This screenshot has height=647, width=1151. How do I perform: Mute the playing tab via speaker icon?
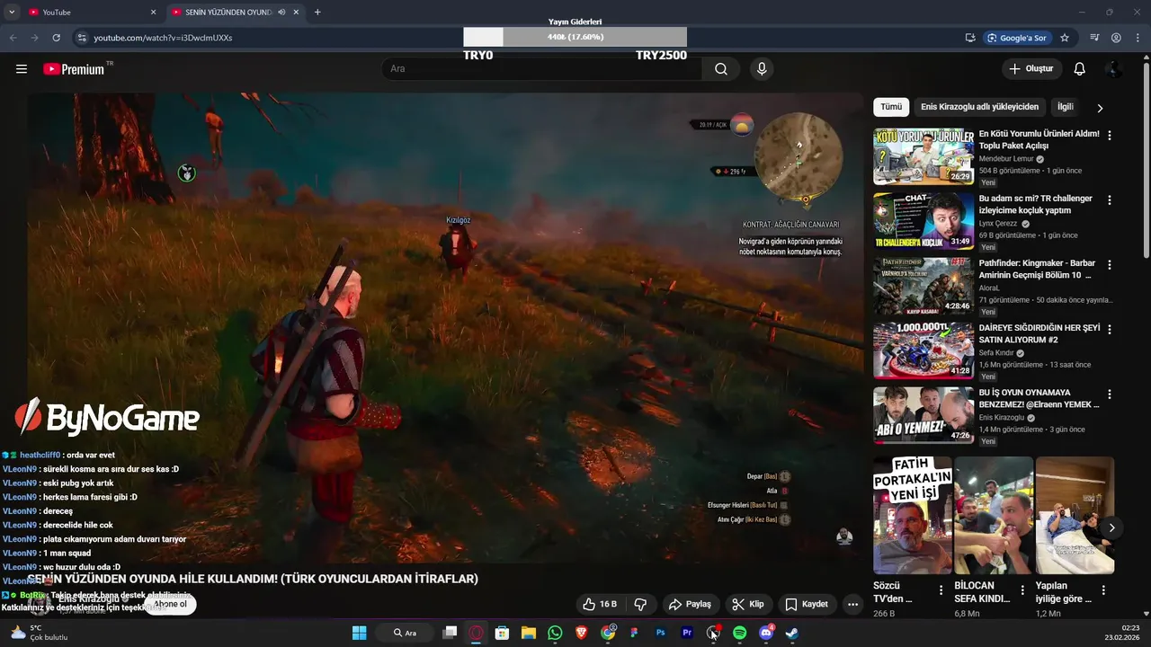coord(281,13)
